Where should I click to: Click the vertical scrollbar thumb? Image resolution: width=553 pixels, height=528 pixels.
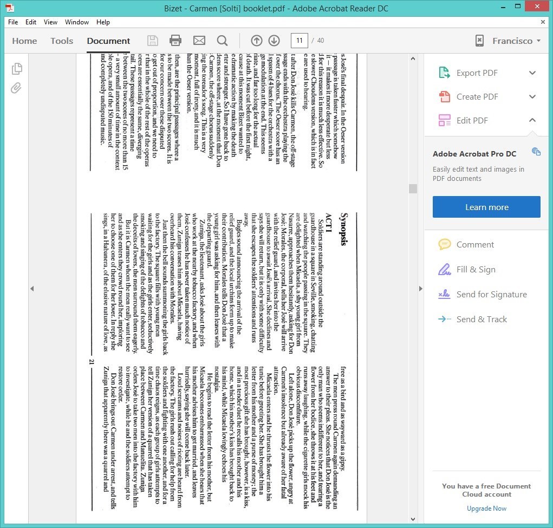pyautogui.click(x=413, y=188)
